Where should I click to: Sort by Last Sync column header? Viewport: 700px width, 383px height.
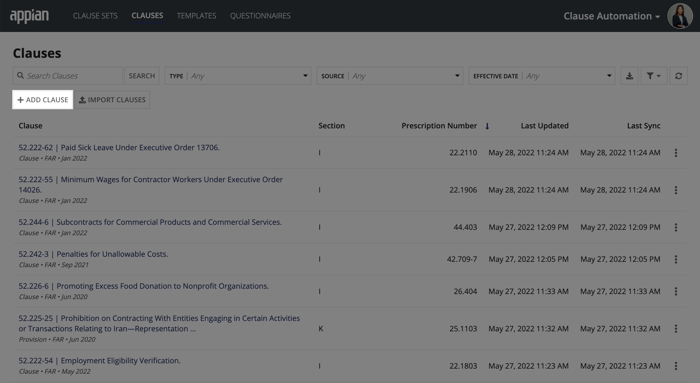click(644, 126)
